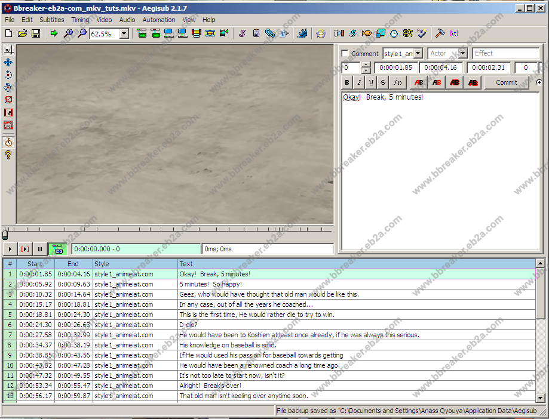Viewport: 549px width, 419px height.
Task: Select the drag/move subtitle visual tool
Action: [x=8, y=62]
